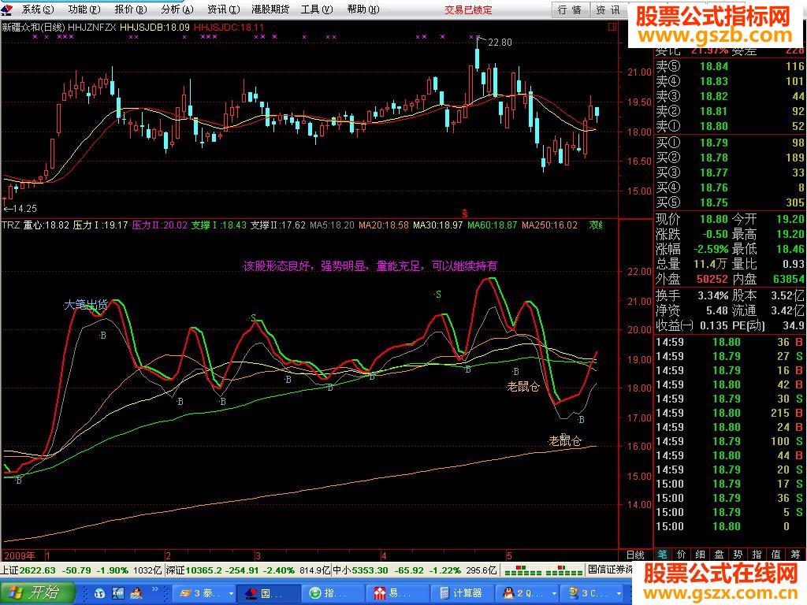Open the 帮助(H) menu
807x605 pixels.
click(363, 9)
